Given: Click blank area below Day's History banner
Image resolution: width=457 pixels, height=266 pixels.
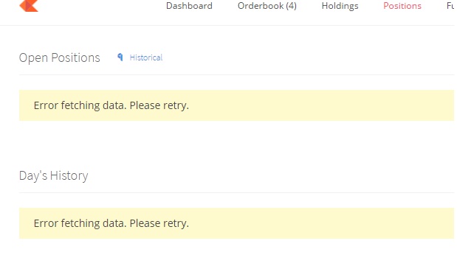Looking at the screenshot, I should point(236,253).
